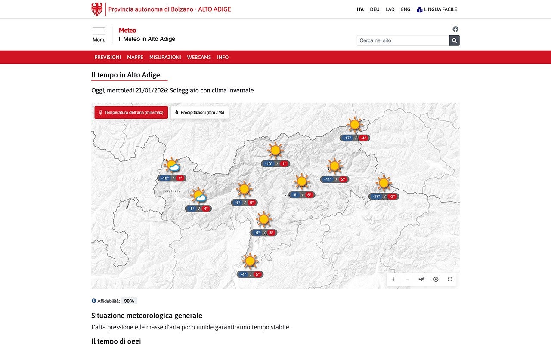Click the reliability info icon

(94, 301)
